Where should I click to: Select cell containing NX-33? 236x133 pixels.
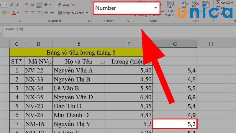click(x=38, y=79)
